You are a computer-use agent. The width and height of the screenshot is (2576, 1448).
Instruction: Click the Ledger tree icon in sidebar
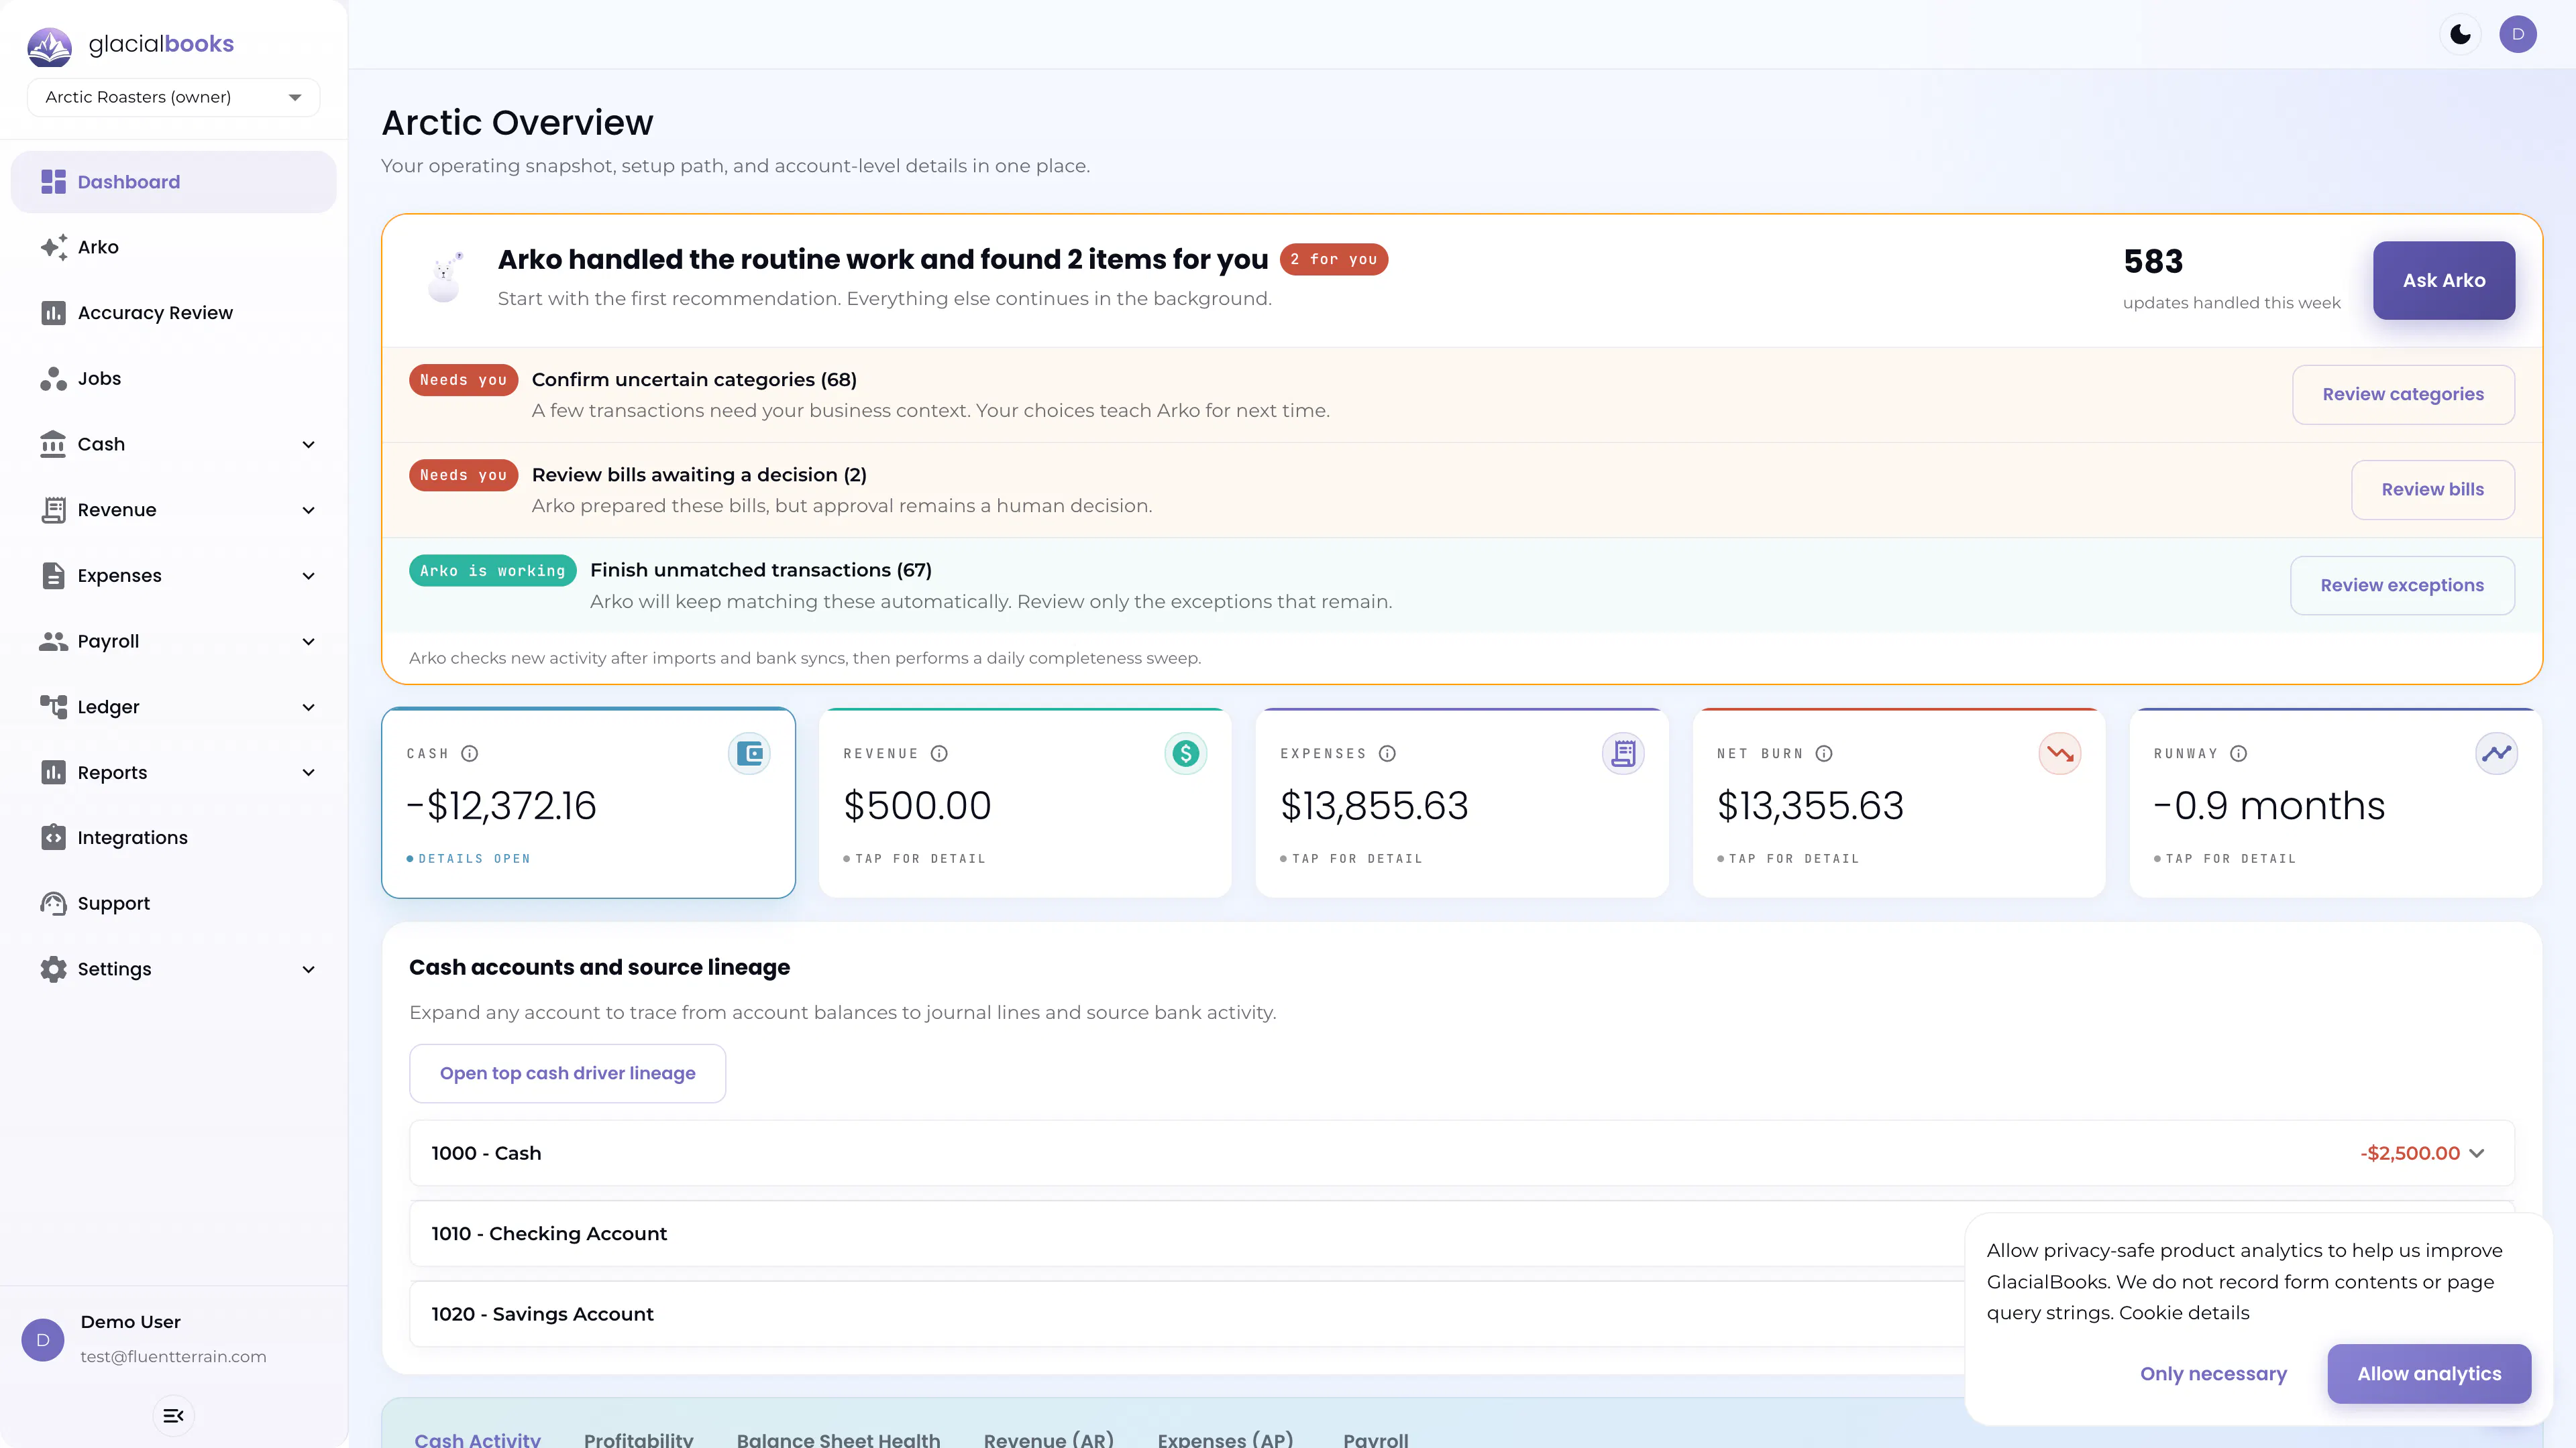(53, 707)
